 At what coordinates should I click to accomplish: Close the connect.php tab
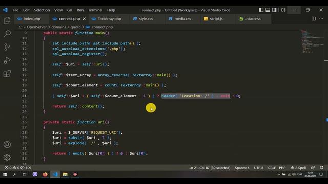pyautogui.click(x=84, y=19)
